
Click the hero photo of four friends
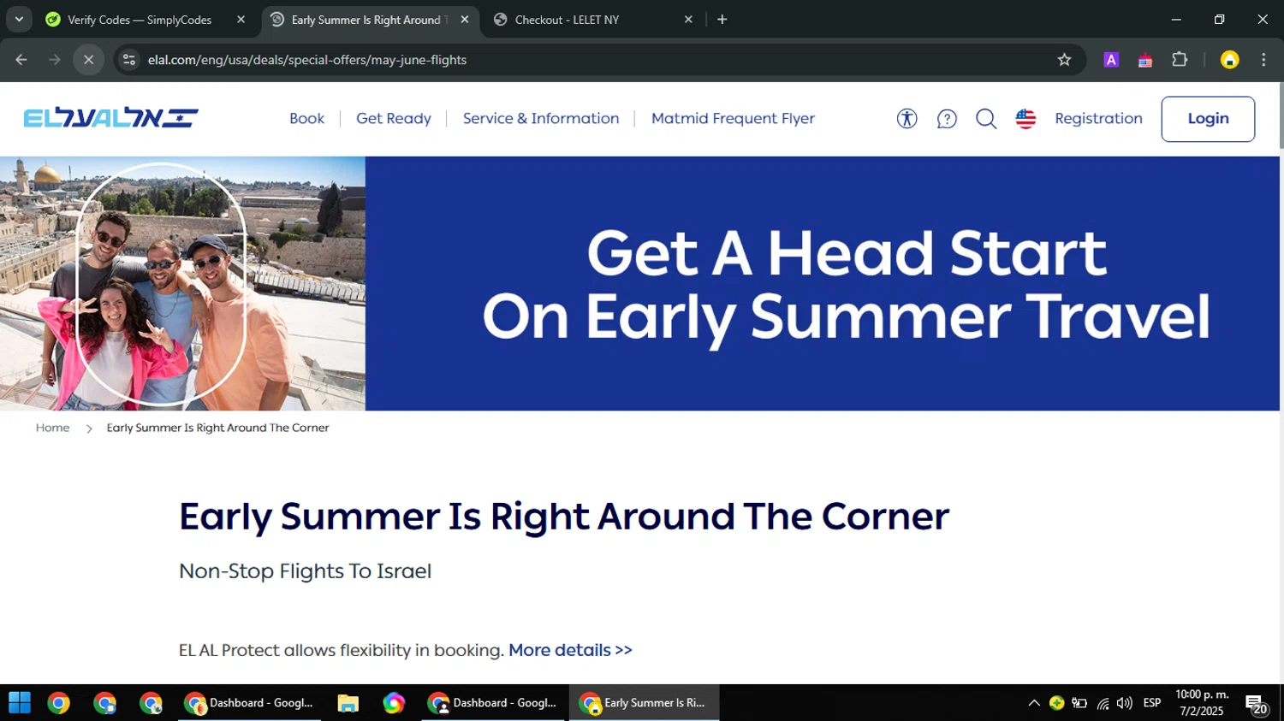(x=182, y=283)
